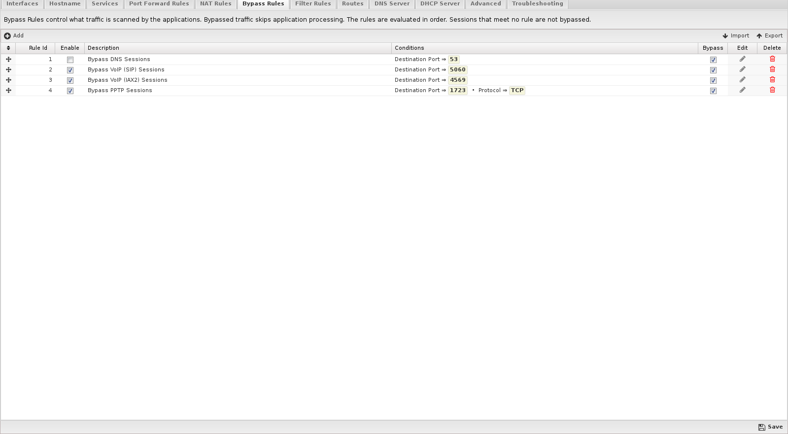Image resolution: width=788 pixels, height=434 pixels.
Task: Delete the Bypass VoIP (SIP) Sessions rule
Action: [772, 69]
